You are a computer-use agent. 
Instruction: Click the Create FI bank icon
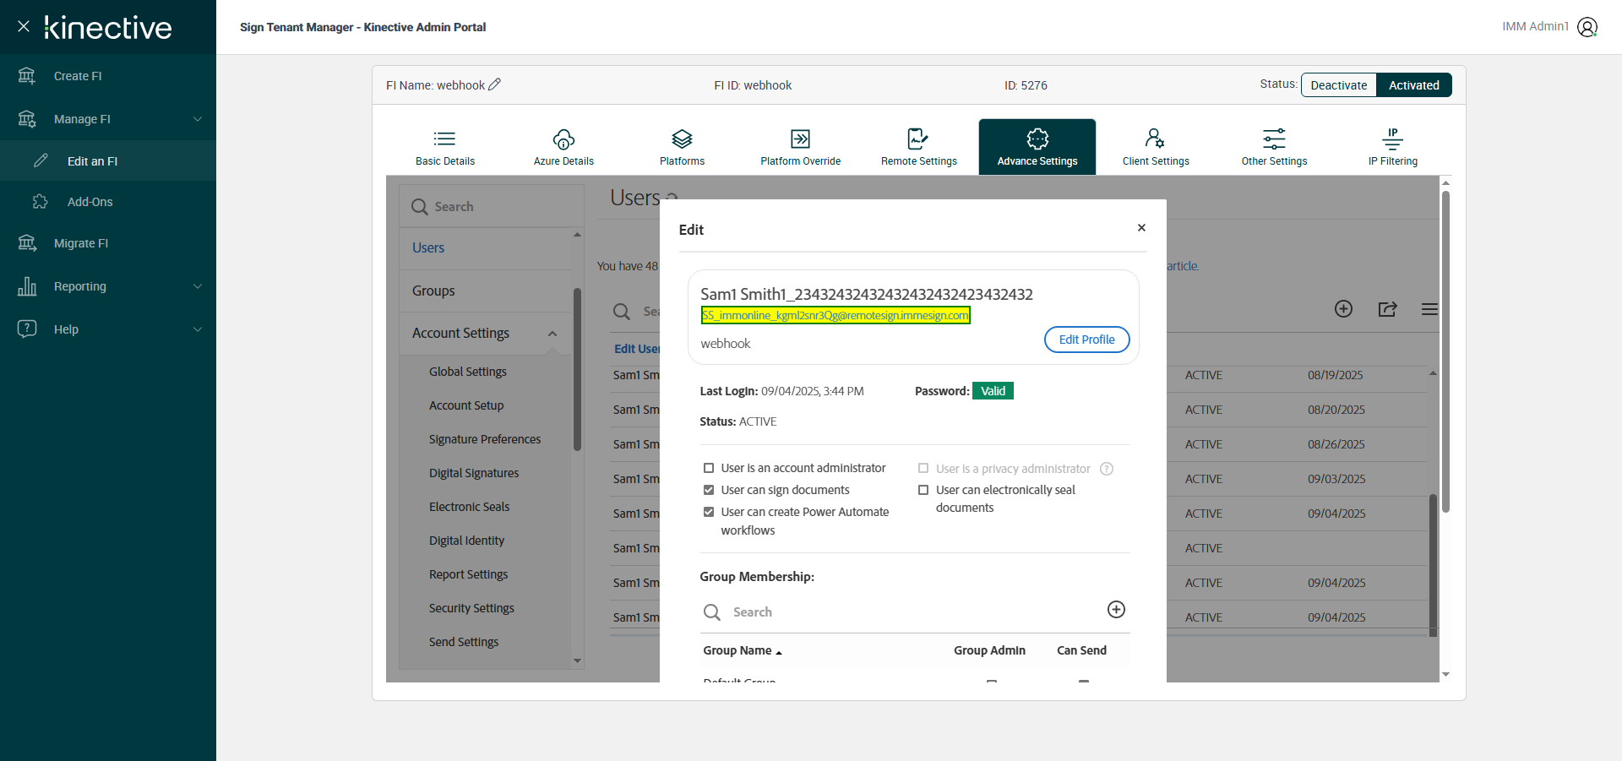(x=27, y=76)
